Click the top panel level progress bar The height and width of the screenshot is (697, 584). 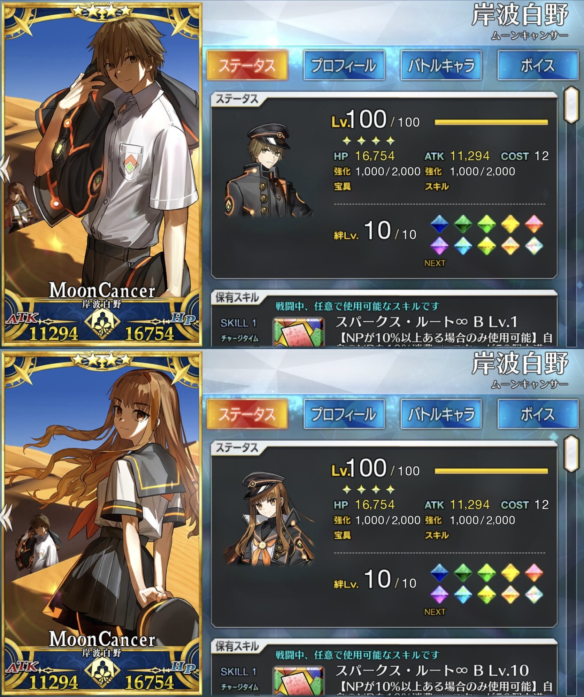pos(491,122)
